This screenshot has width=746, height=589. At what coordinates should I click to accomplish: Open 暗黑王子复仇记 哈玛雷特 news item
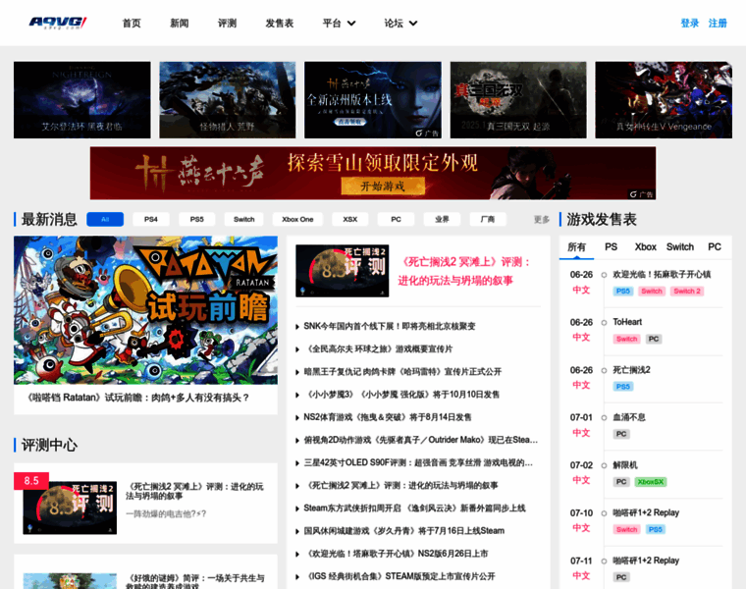(402, 372)
